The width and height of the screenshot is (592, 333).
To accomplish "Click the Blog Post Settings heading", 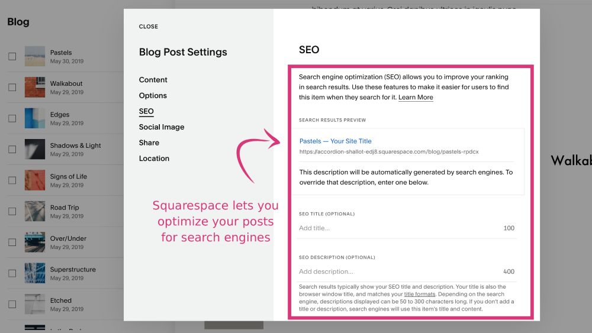I will [183, 52].
